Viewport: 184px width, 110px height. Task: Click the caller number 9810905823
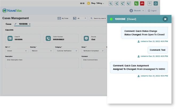click(58, 40)
